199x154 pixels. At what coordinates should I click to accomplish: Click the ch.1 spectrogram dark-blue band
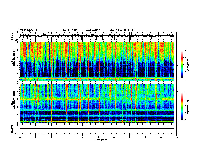coord(97,69)
